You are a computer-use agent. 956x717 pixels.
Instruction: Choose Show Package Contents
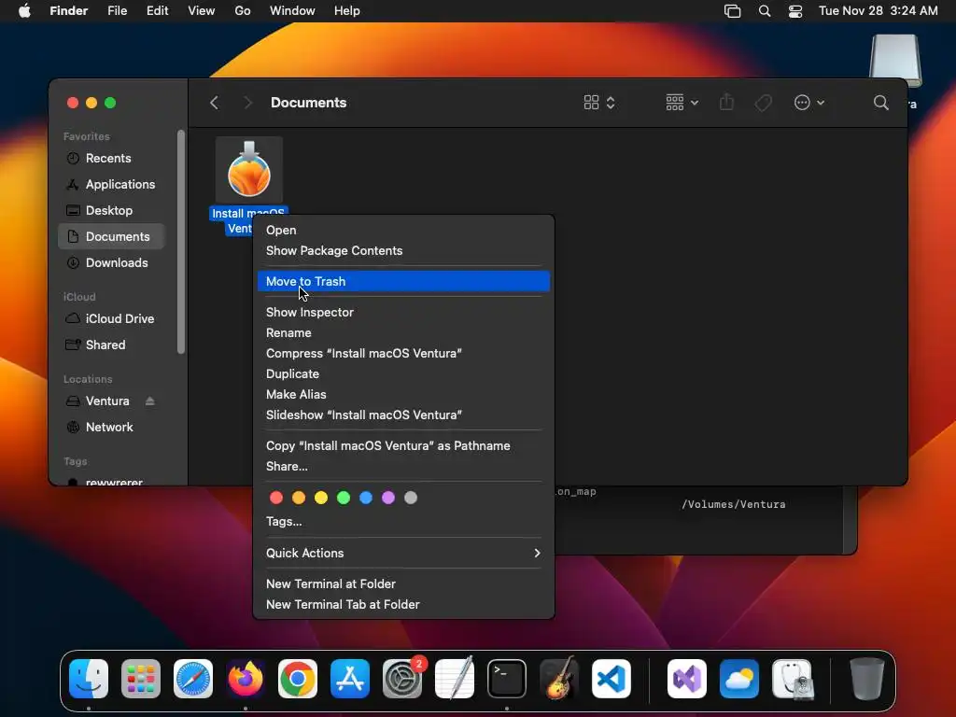click(403, 250)
